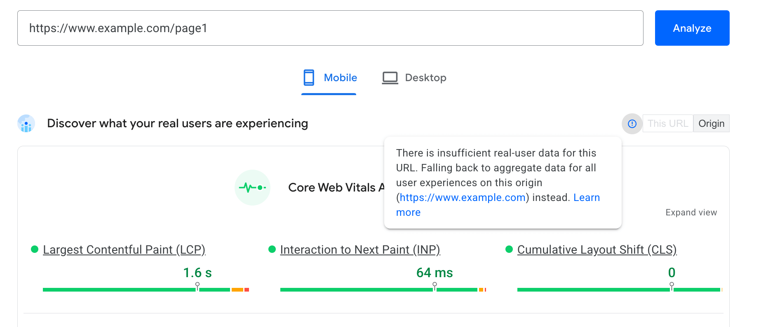Expand view of the Core Web Vitals
The height and width of the screenshot is (327, 761).
tap(691, 213)
